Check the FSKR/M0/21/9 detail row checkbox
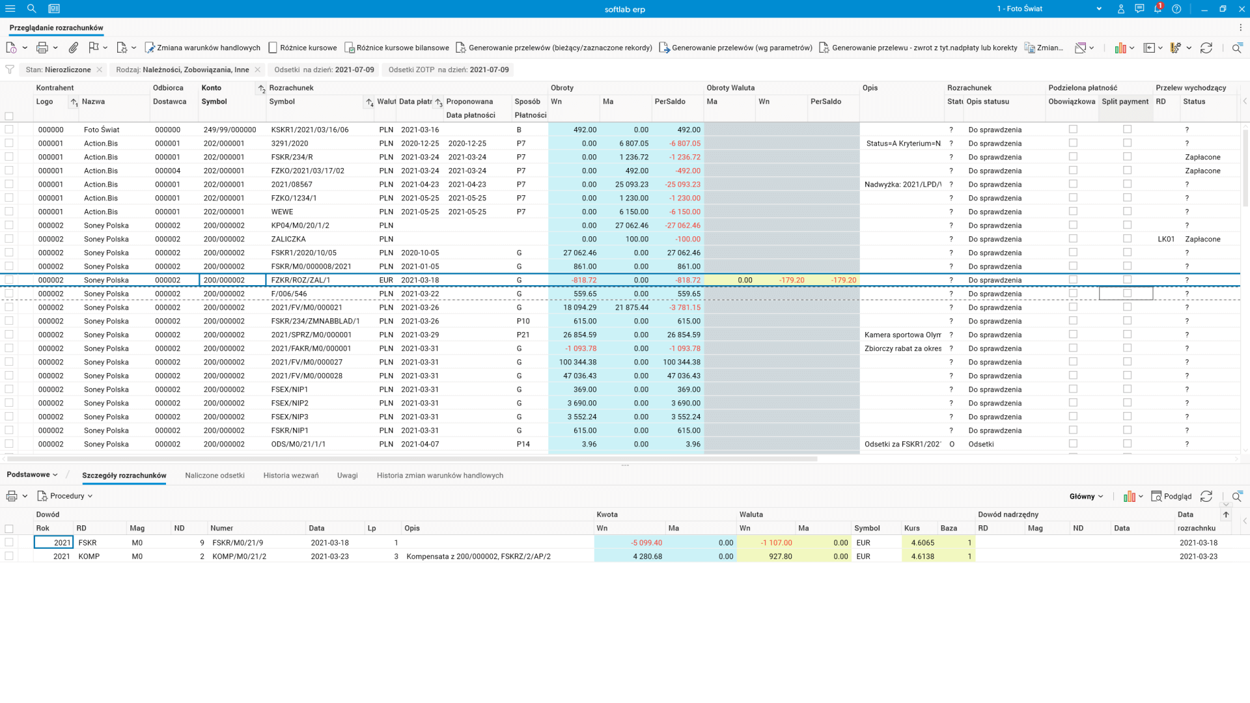The height and width of the screenshot is (703, 1250). 9,542
